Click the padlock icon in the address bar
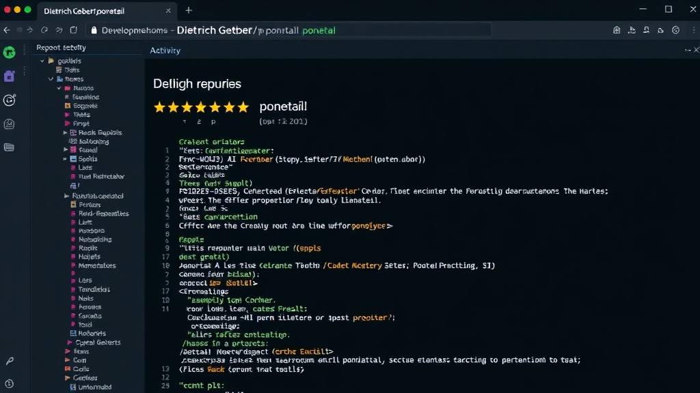700x393 pixels. 94,30
